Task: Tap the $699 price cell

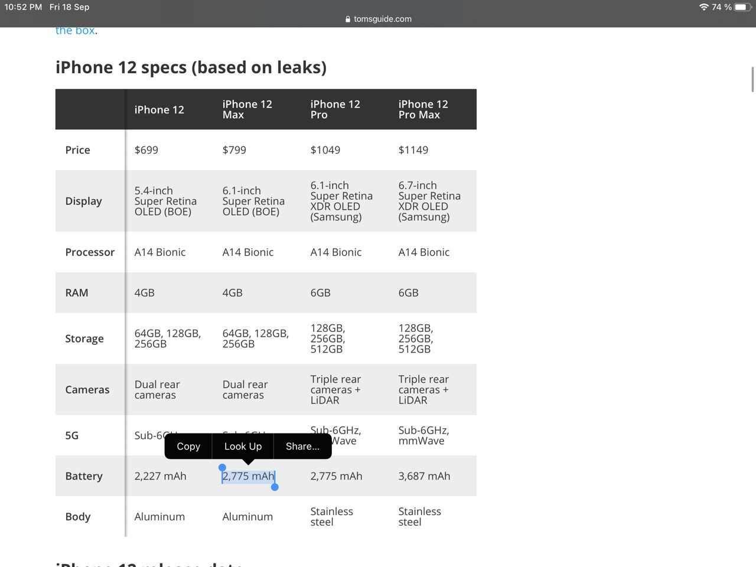Action: coord(146,150)
